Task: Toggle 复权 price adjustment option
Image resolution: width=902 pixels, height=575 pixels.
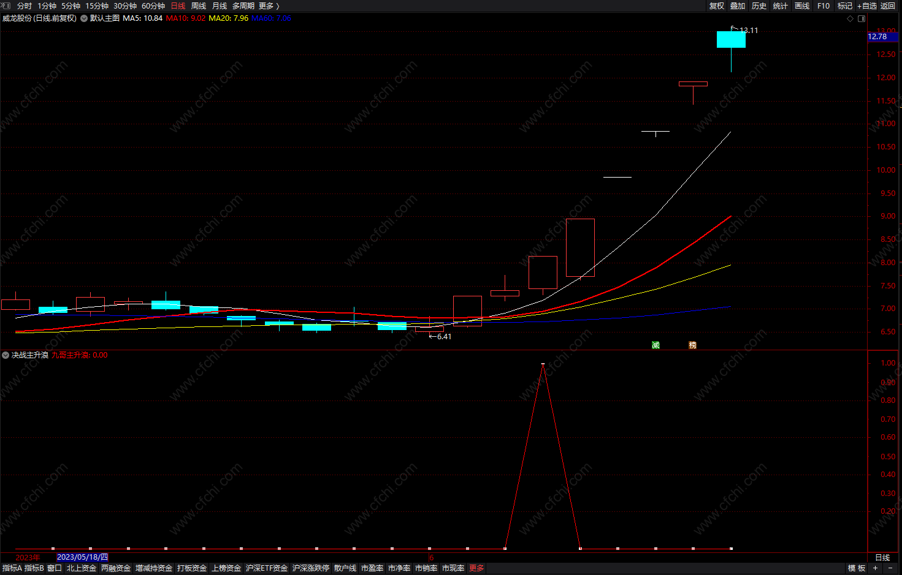Action: pos(717,6)
